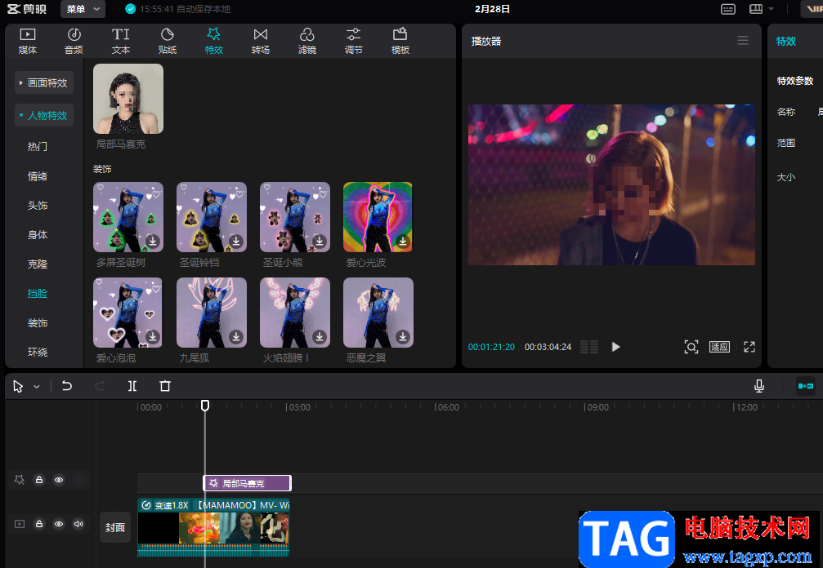The width and height of the screenshot is (823, 568).
Task: Mute the main video track audio
Action: (78, 524)
